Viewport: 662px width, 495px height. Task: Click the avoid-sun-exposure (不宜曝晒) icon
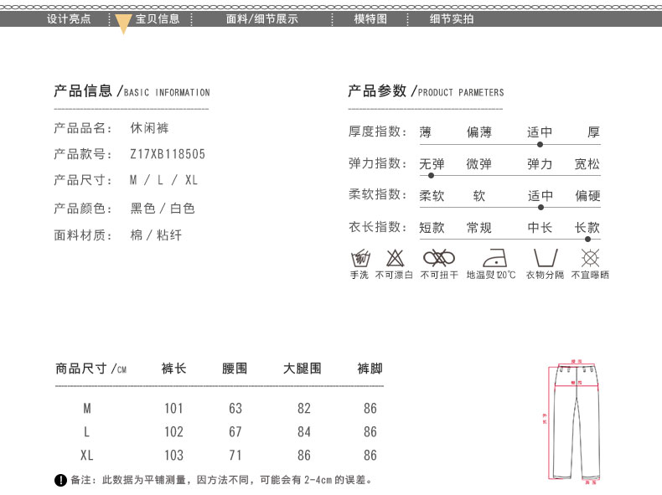(590, 258)
